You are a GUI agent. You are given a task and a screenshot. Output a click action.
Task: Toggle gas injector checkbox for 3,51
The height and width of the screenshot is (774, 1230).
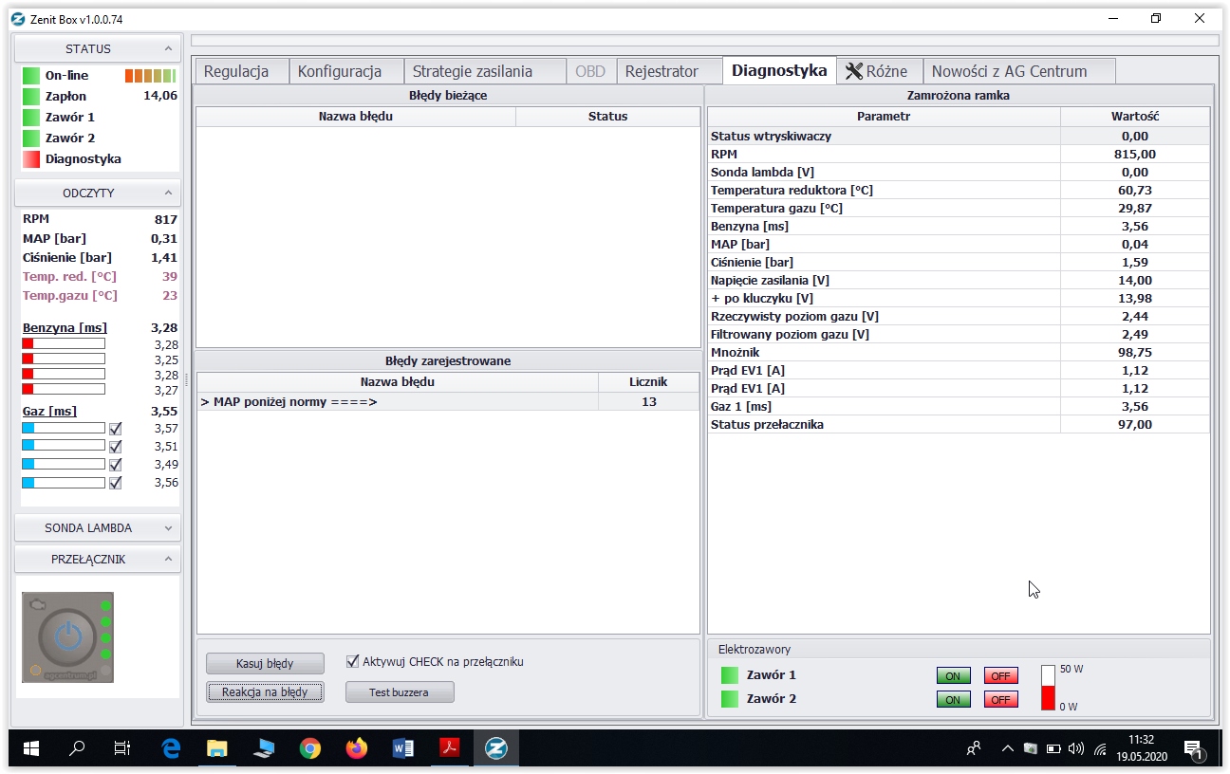coord(116,447)
